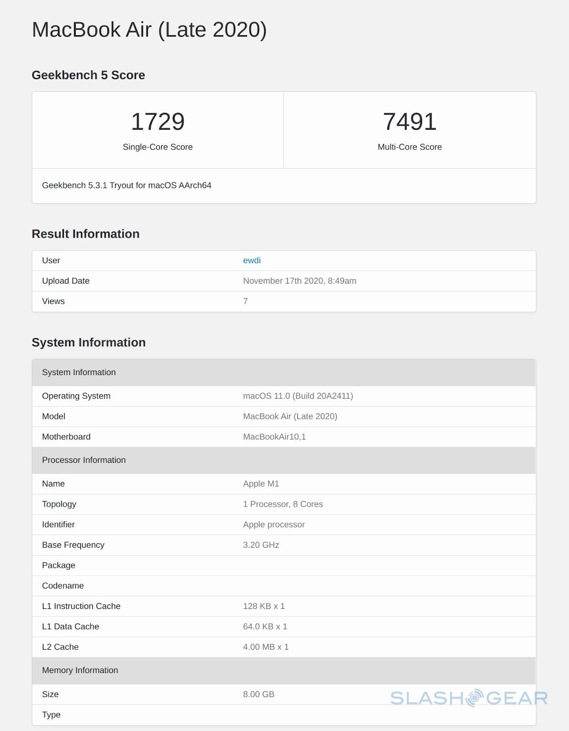Click the identifier value "Apple processor"

point(274,524)
